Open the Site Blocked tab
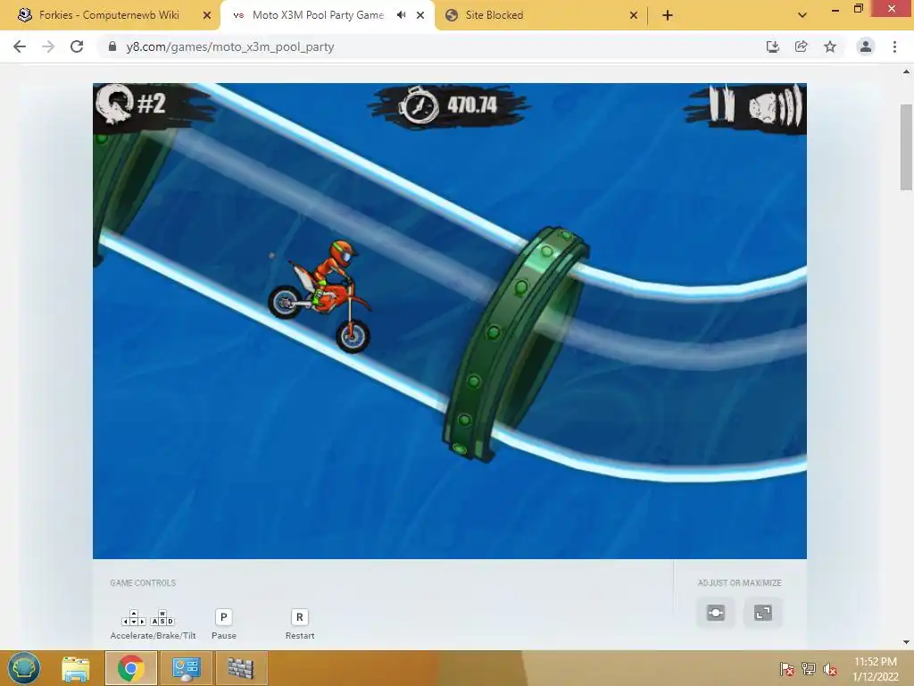 click(494, 15)
